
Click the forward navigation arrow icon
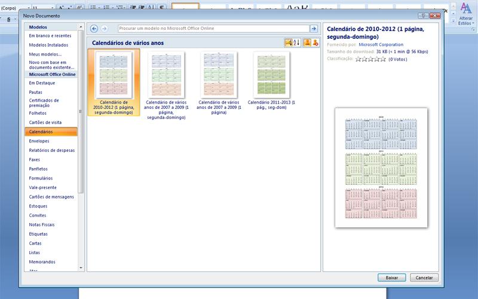(104, 29)
